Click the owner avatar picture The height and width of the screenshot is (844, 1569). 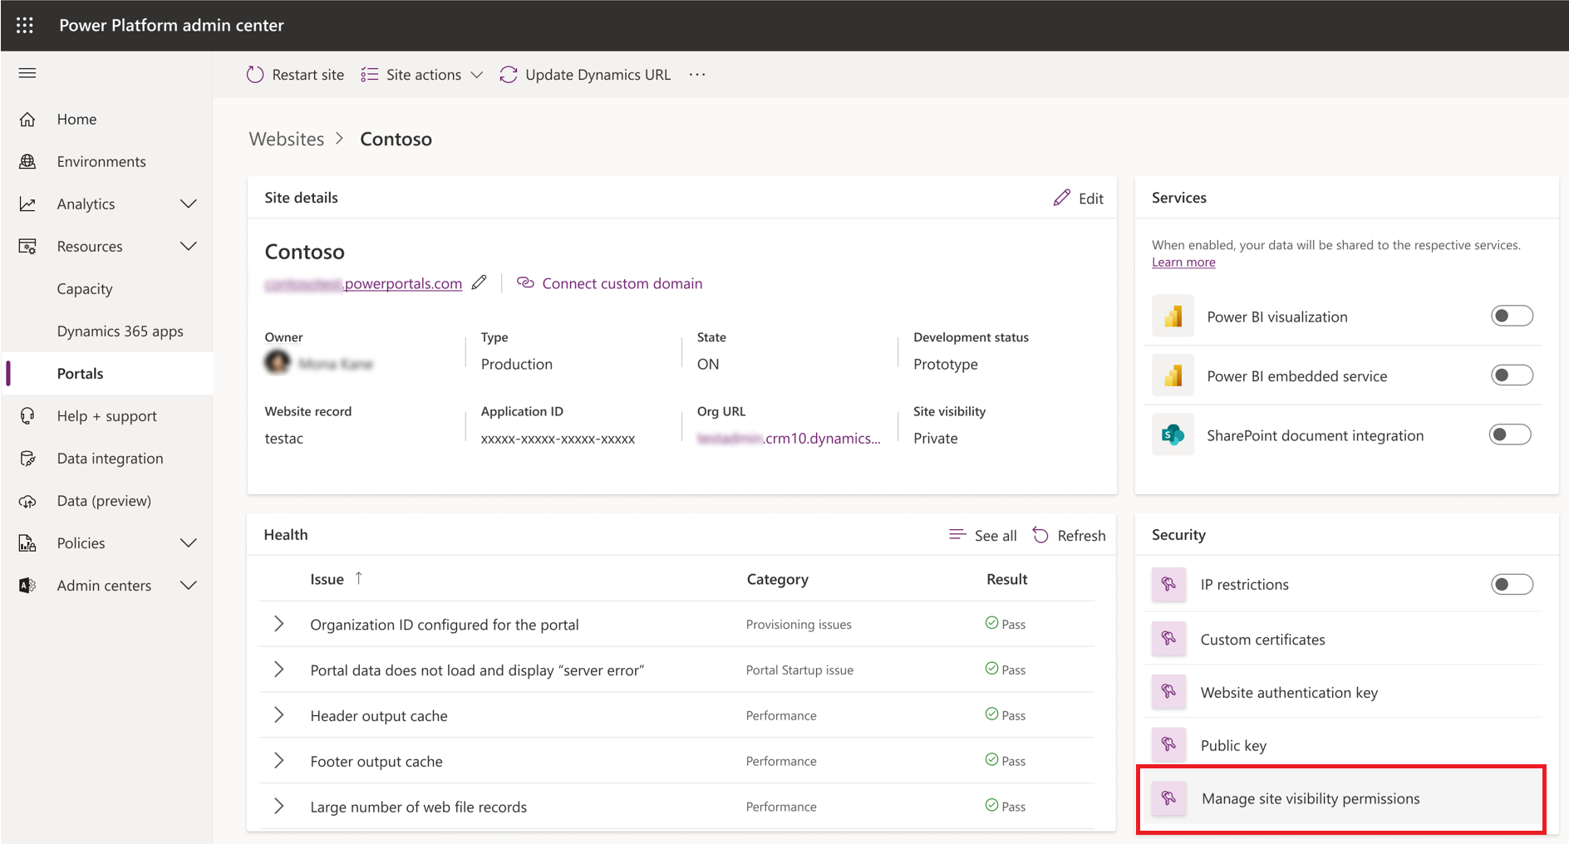(278, 362)
